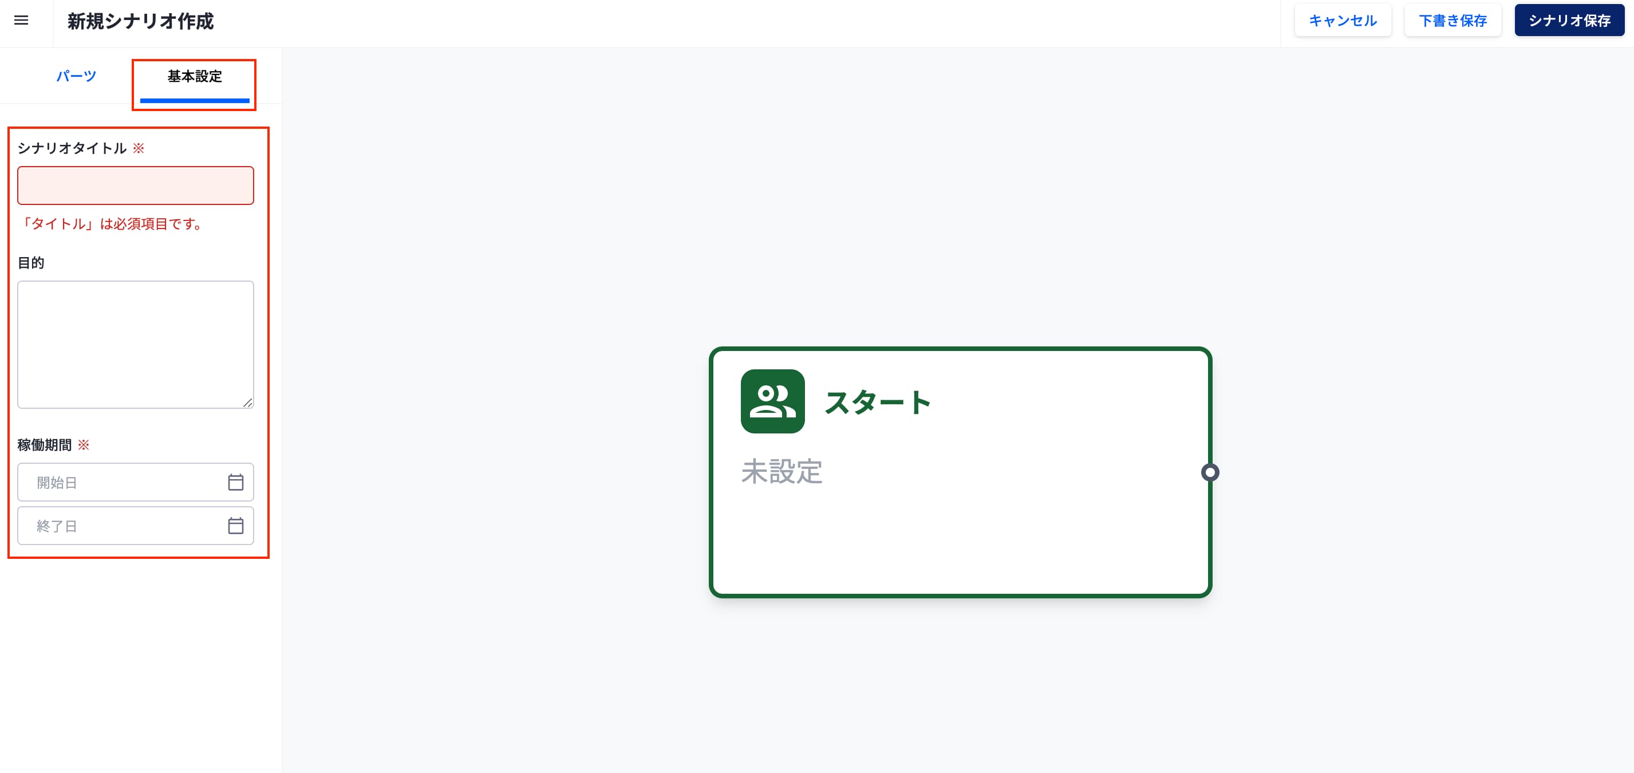The image size is (1634, 773).
Task: Click the output connector circle on スタート node
Action: [1210, 472]
